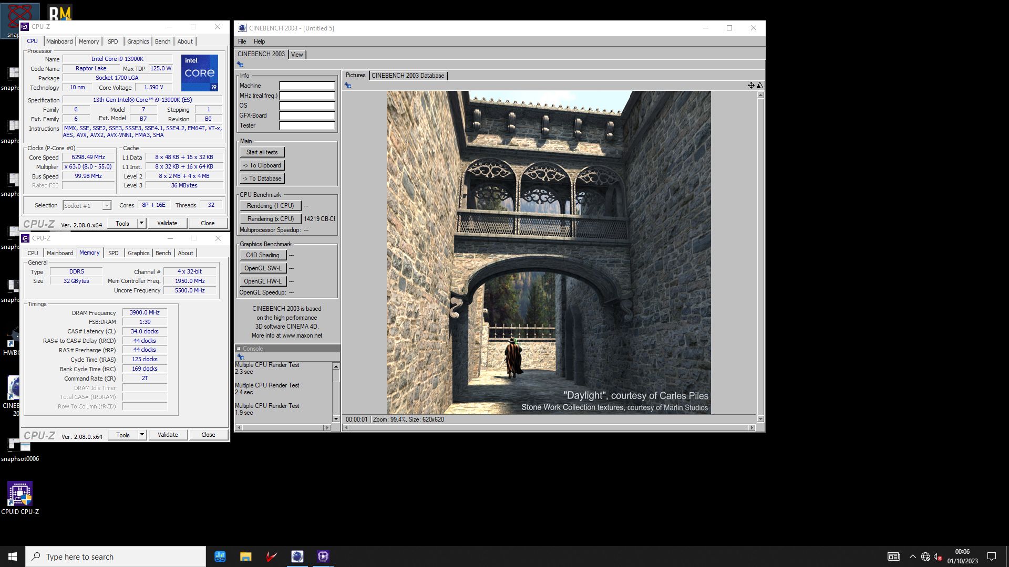Click the top CPU-Z window title icon
Screen dimensions: 1009x567
pos(25,27)
